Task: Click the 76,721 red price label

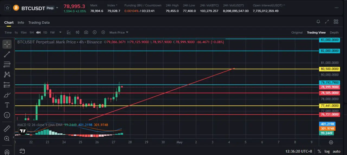Action: click(x=330, y=115)
